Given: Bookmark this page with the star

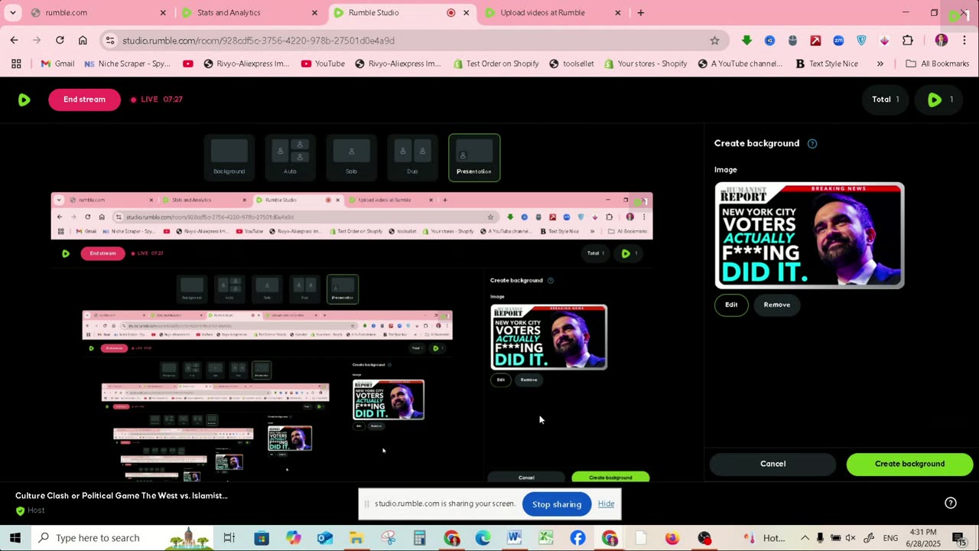Looking at the screenshot, I should point(714,41).
